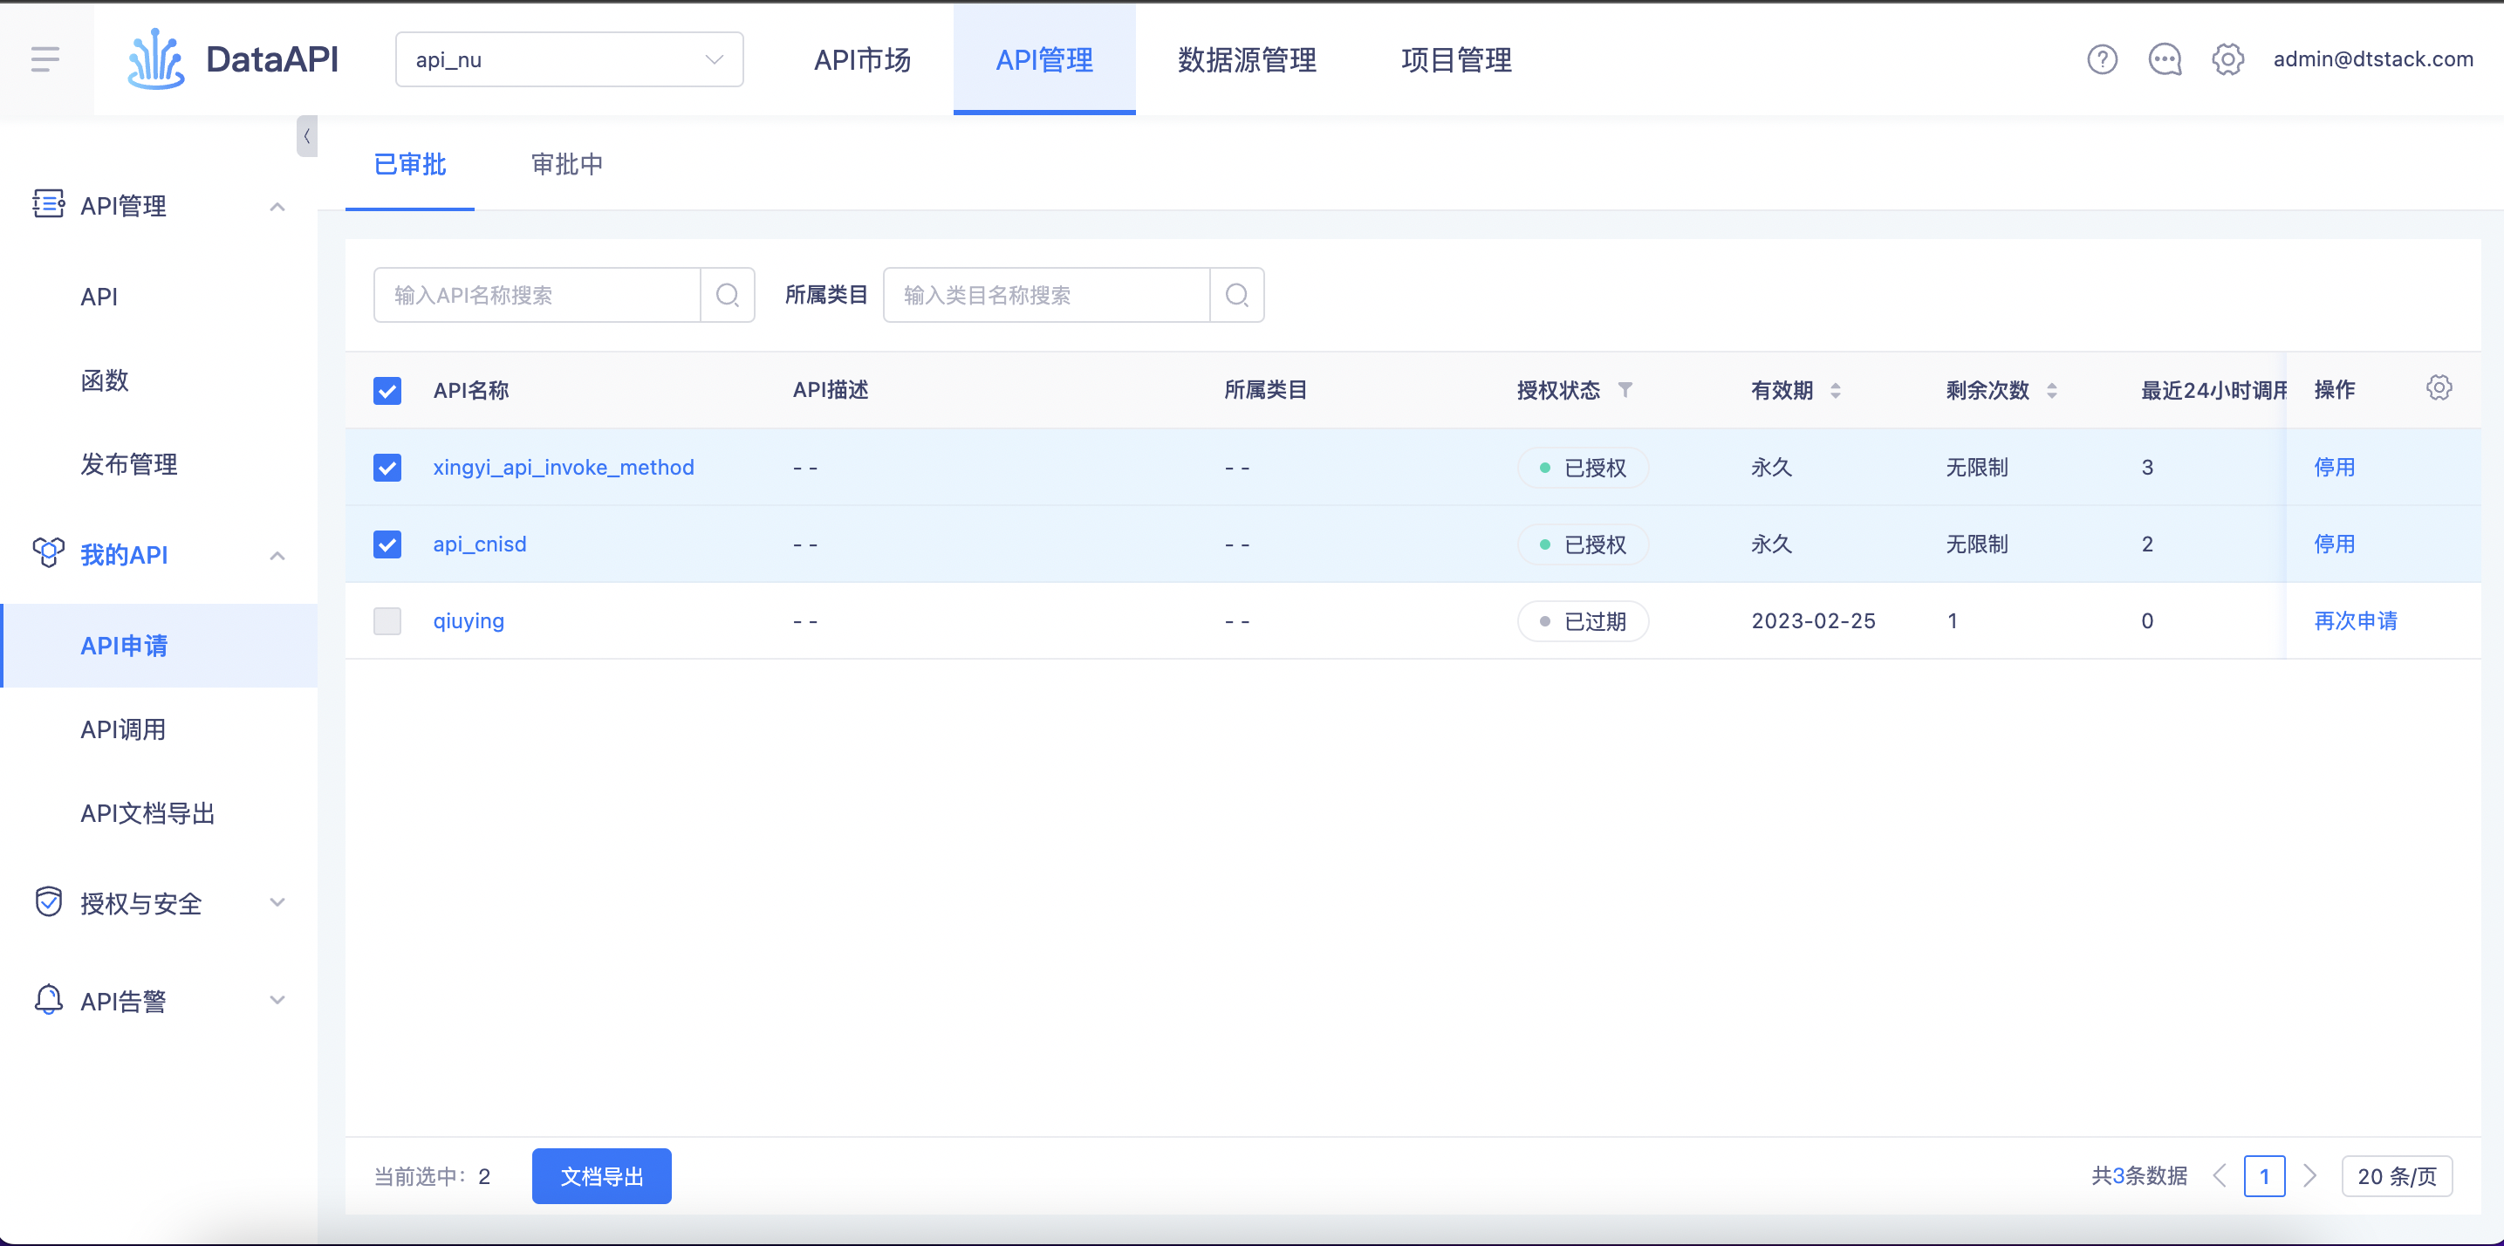Open the 数据源管理 top tab
2504x1246 pixels.
coord(1247,59)
